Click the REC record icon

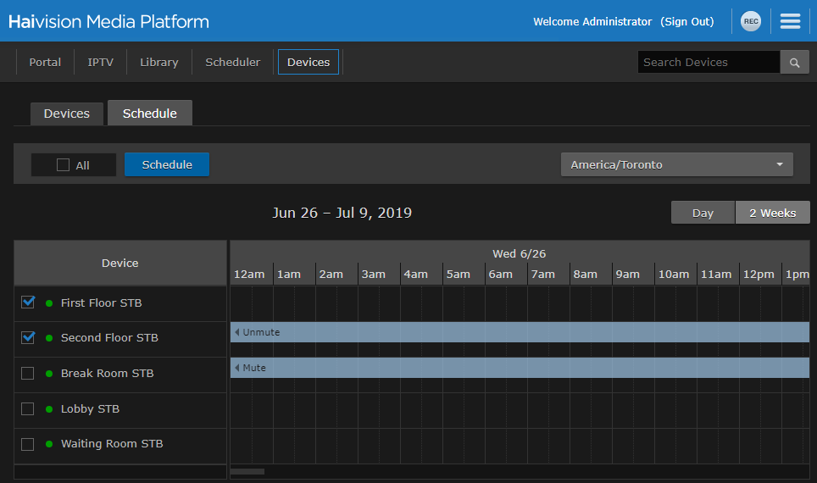pos(750,21)
